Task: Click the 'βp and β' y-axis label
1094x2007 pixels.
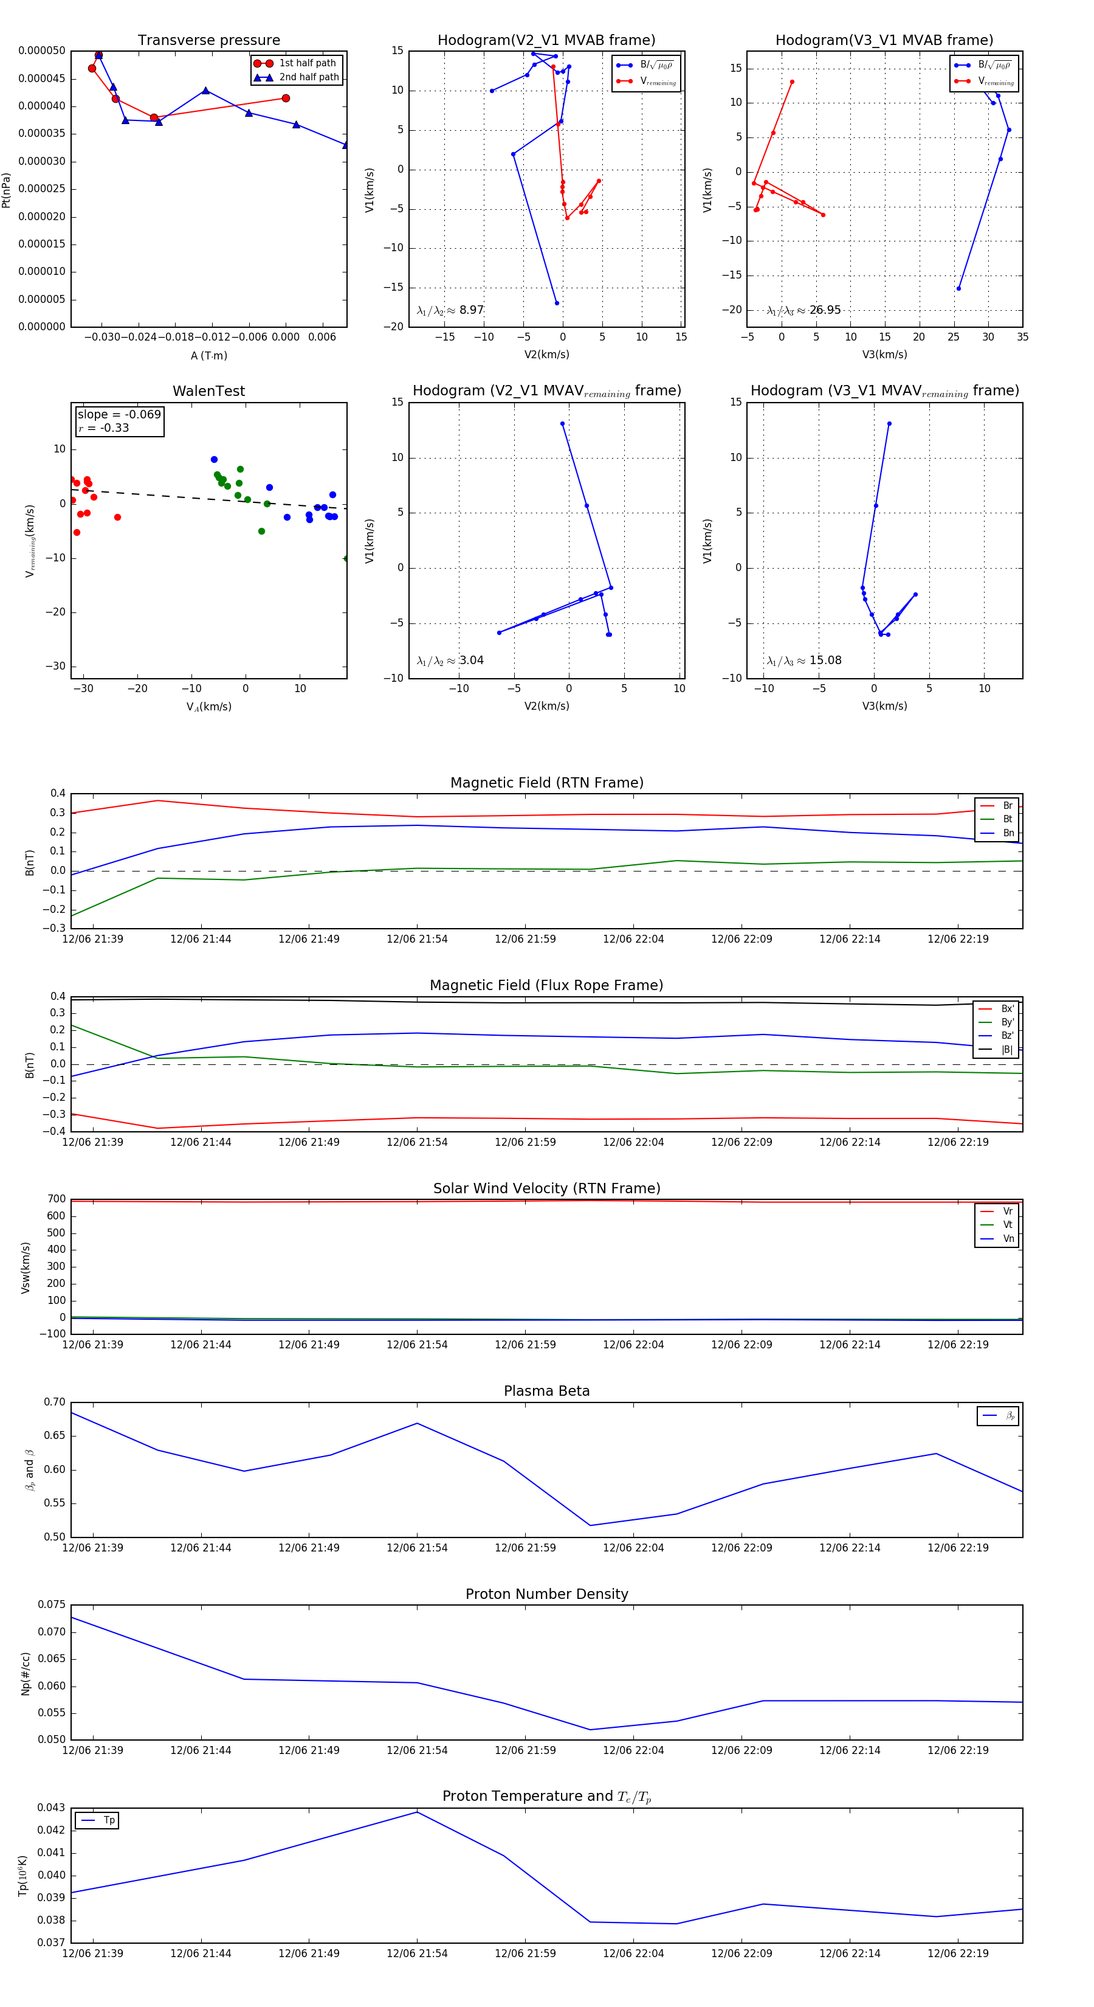Action: coord(30,1469)
